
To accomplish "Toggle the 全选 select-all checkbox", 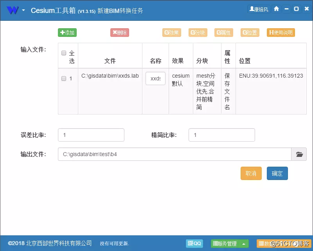I will click(x=64, y=53).
